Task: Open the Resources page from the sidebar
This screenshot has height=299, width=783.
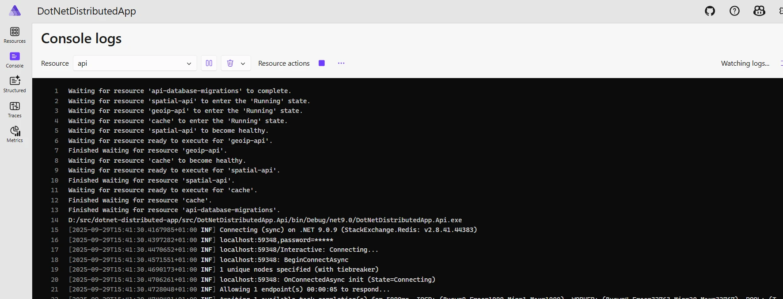Action: pos(15,35)
